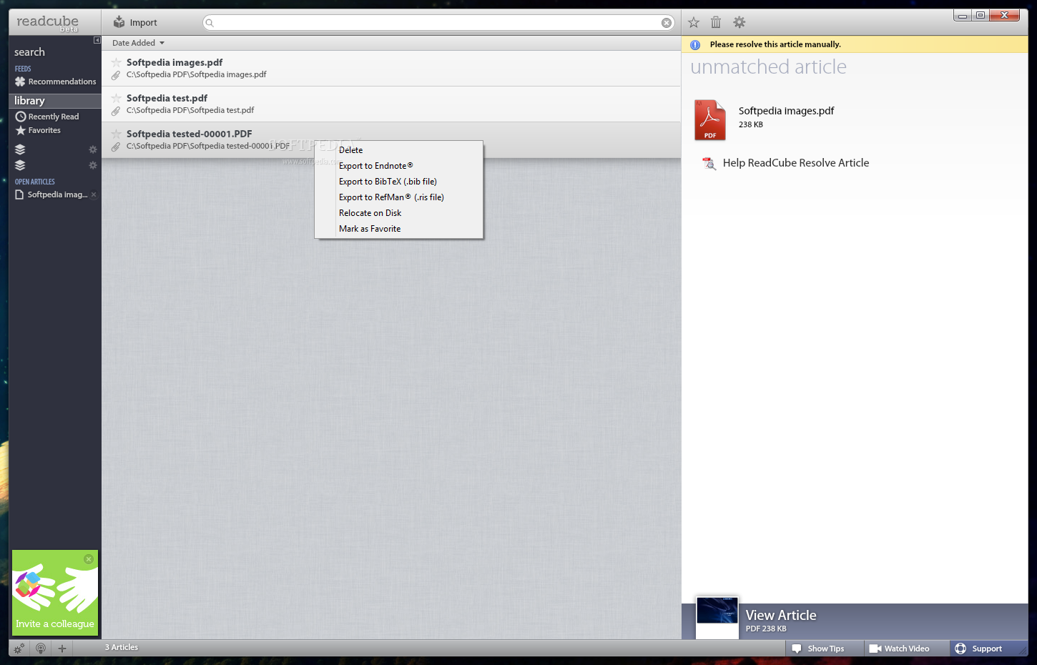Choose Export to BibTeX (.bib file)

coord(399,182)
